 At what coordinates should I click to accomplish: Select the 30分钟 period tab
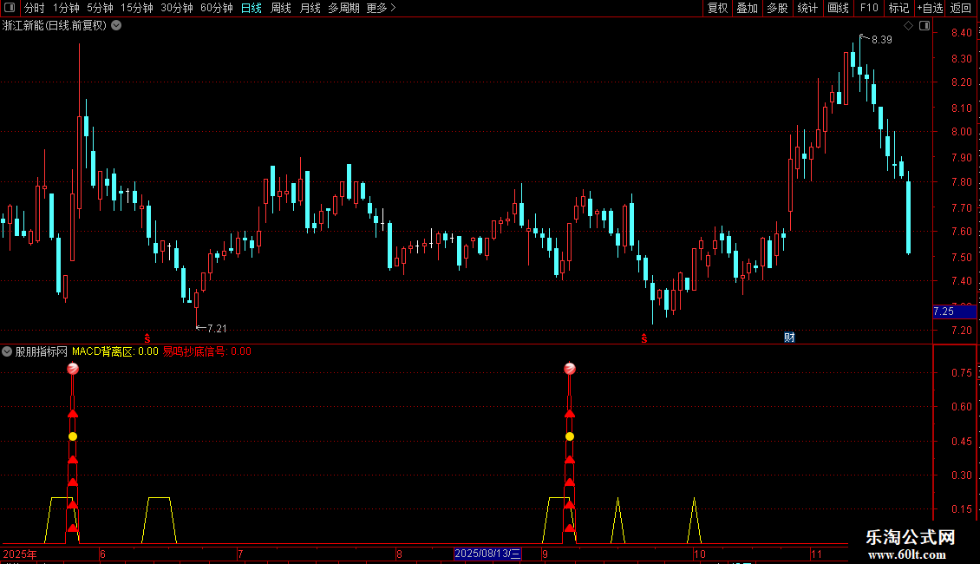(177, 8)
